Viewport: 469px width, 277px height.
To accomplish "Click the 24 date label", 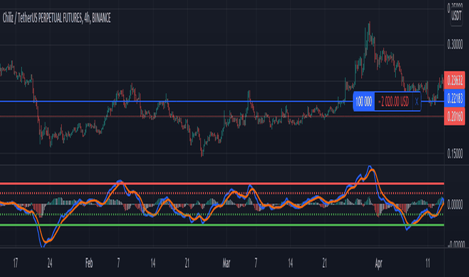I will pyautogui.click(x=50, y=263).
